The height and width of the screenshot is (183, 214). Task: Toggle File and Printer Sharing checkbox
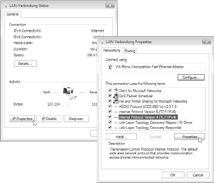click(110, 101)
